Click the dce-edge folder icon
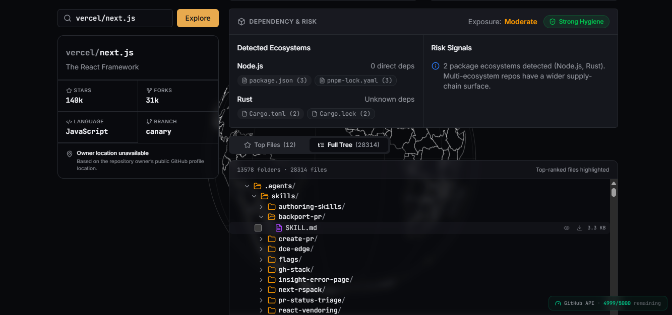Image resolution: width=672 pixels, height=315 pixels. click(x=272, y=249)
